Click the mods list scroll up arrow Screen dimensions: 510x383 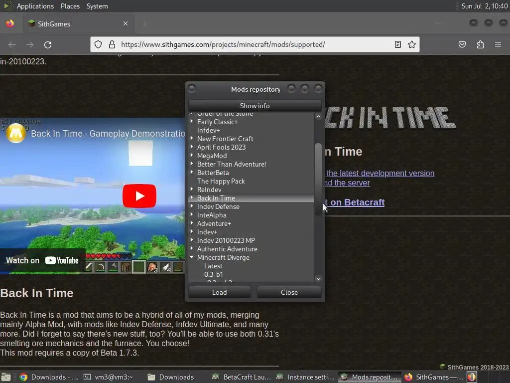point(318,117)
